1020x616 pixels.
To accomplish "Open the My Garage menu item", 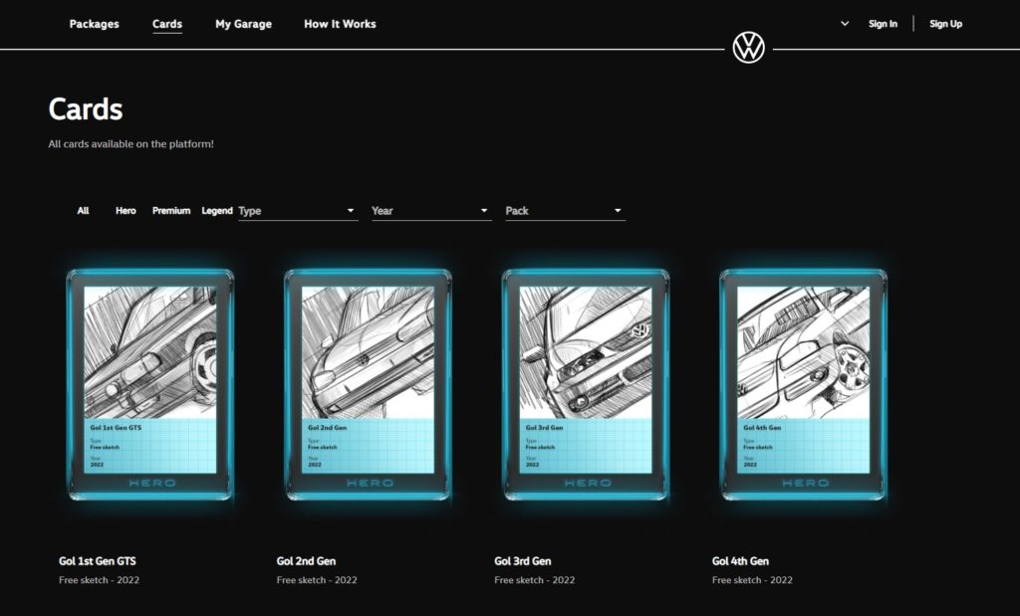I will point(242,23).
